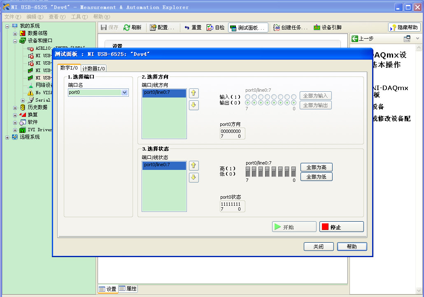Image resolution: width=424 pixels, height=297 pixels.
Task: Click Hide Help (隐藏帮助) icon button
Action: [x=393, y=28]
